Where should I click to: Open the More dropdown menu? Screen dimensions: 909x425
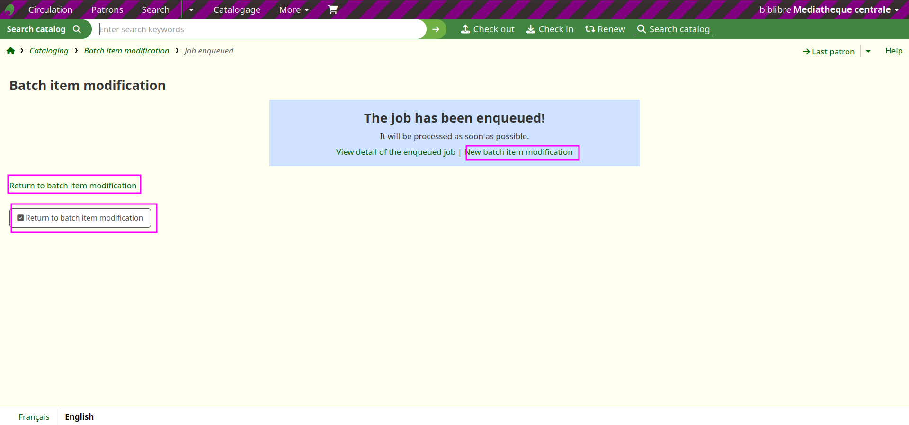(x=294, y=10)
